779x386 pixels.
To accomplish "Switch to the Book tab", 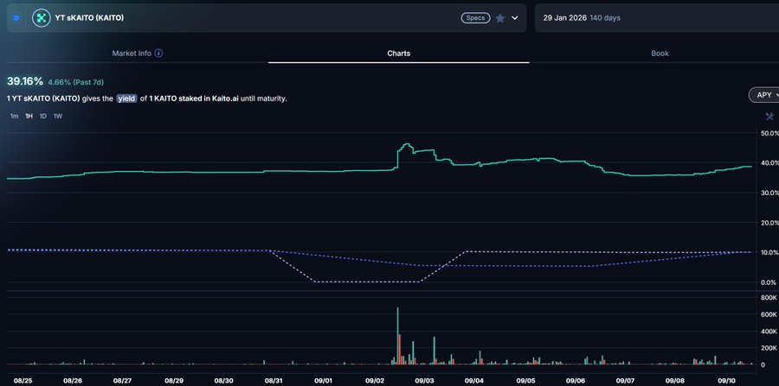I will pyautogui.click(x=660, y=53).
